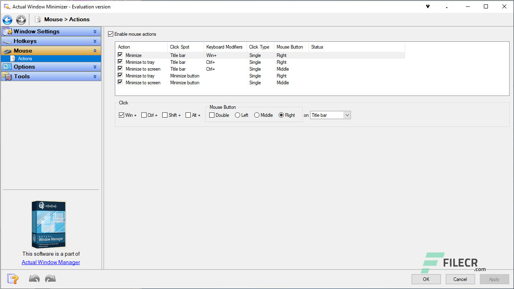Click the Mouse > Actions page icon

38,19
